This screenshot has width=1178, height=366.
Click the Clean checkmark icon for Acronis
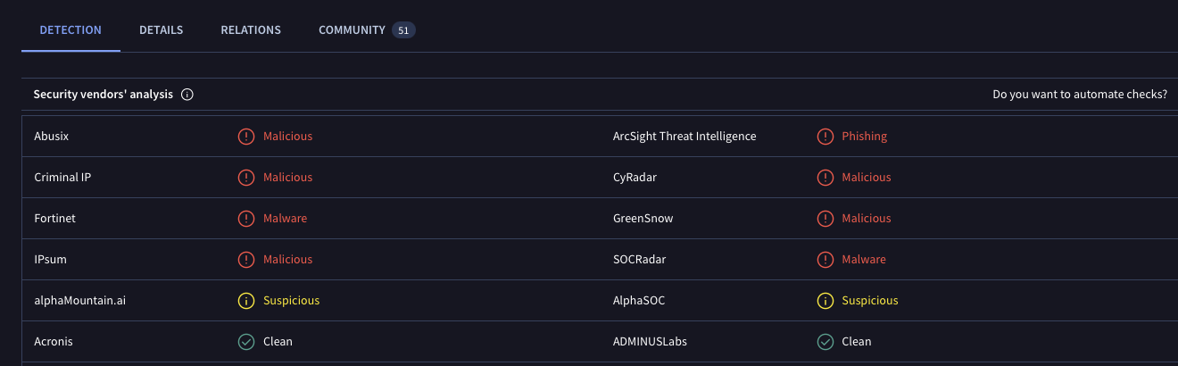(x=246, y=342)
